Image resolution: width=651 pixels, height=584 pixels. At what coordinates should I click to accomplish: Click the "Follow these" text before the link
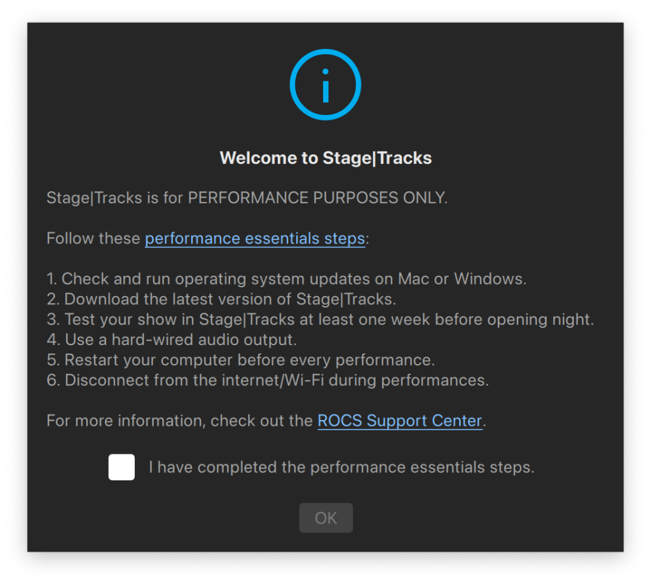[93, 239]
